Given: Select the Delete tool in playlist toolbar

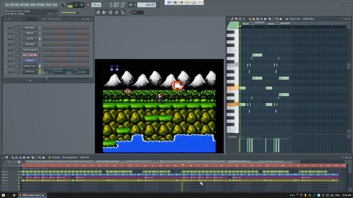Looking at the screenshot, I should point(20,158).
